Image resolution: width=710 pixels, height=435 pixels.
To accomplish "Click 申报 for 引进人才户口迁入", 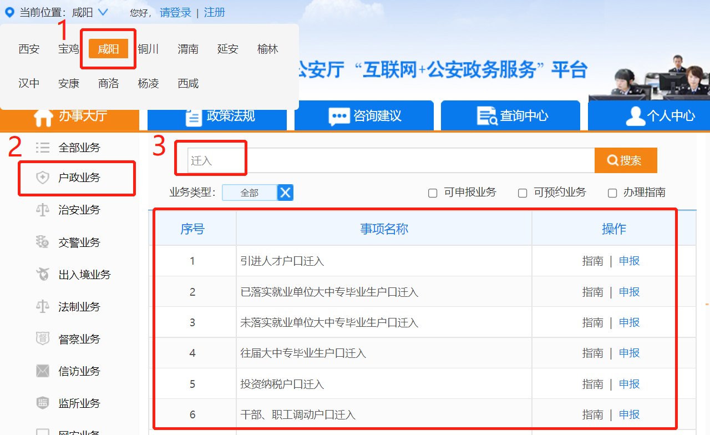I will click(630, 261).
